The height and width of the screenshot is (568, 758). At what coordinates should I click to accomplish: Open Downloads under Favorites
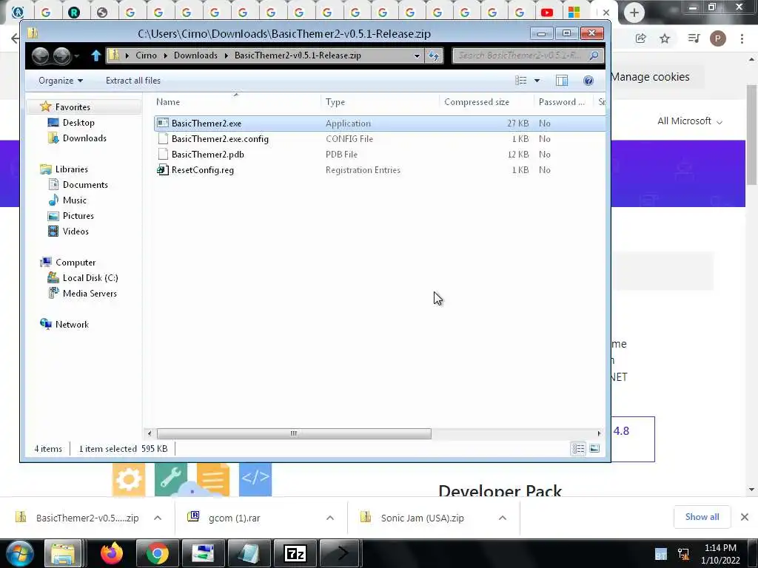(84, 138)
